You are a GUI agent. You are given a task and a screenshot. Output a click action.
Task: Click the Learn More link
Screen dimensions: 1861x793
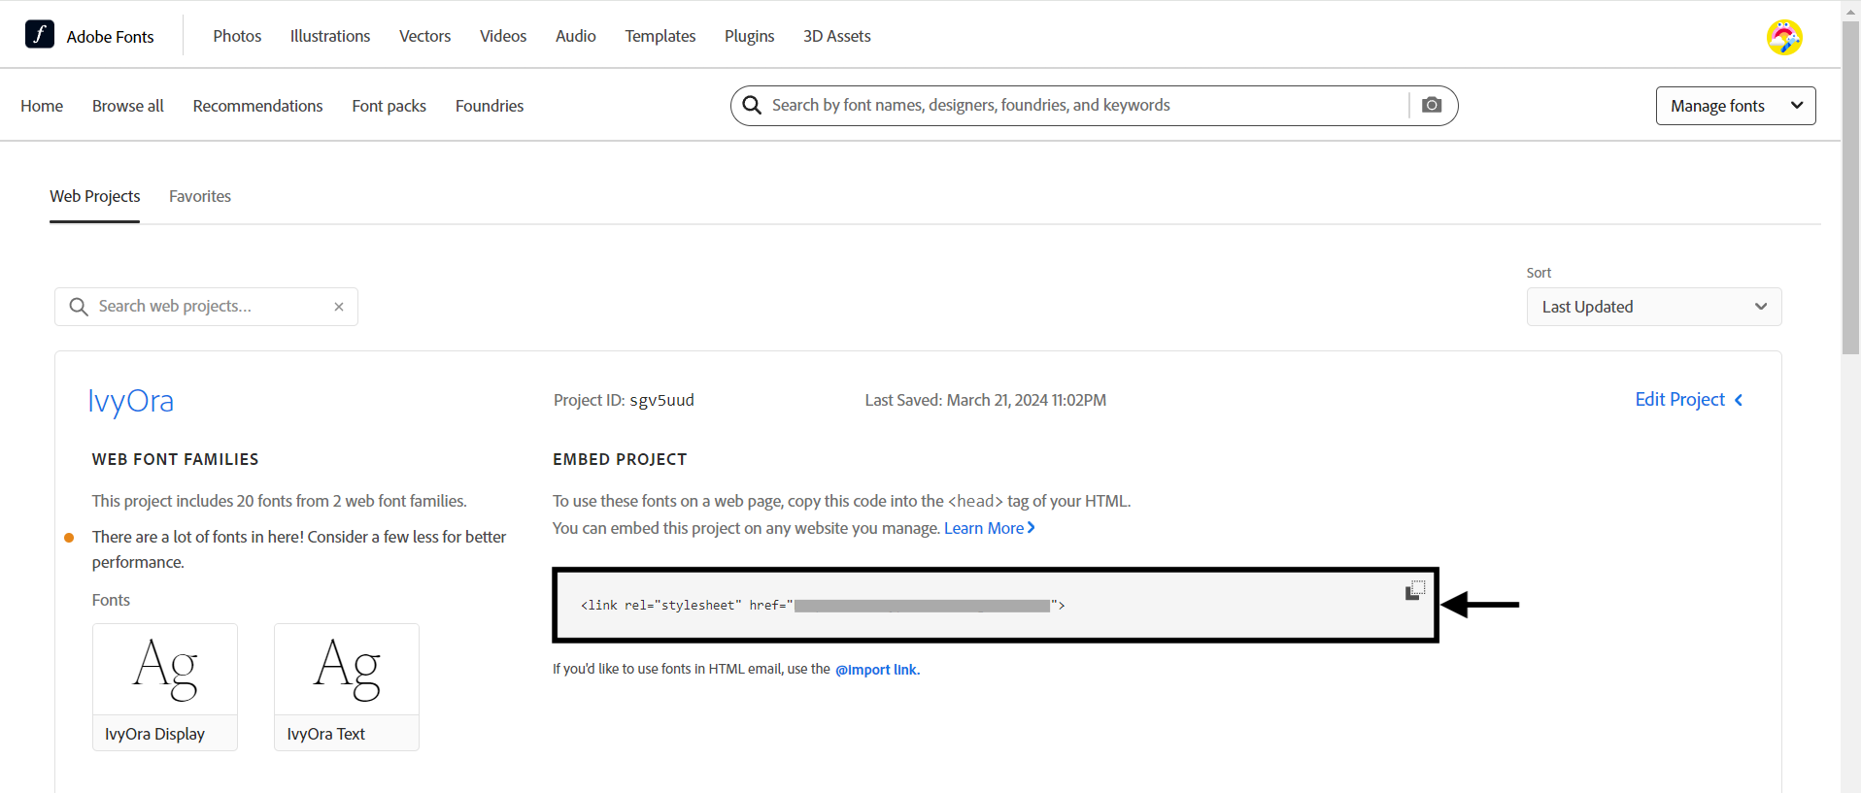click(x=990, y=528)
